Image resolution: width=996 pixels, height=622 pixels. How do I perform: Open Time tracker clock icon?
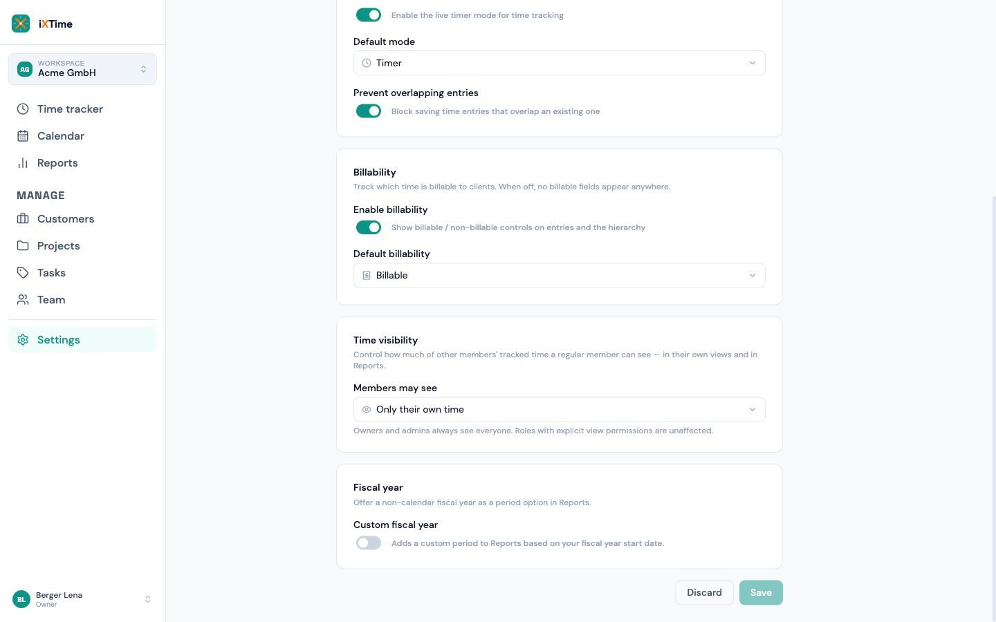pyautogui.click(x=23, y=109)
